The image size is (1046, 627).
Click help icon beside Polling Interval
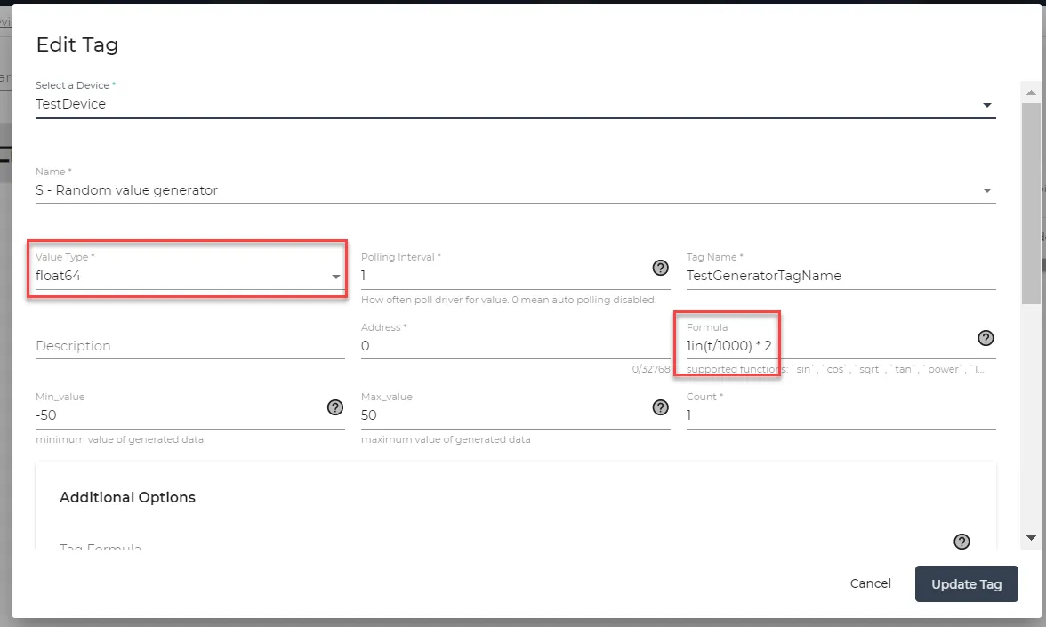point(660,269)
